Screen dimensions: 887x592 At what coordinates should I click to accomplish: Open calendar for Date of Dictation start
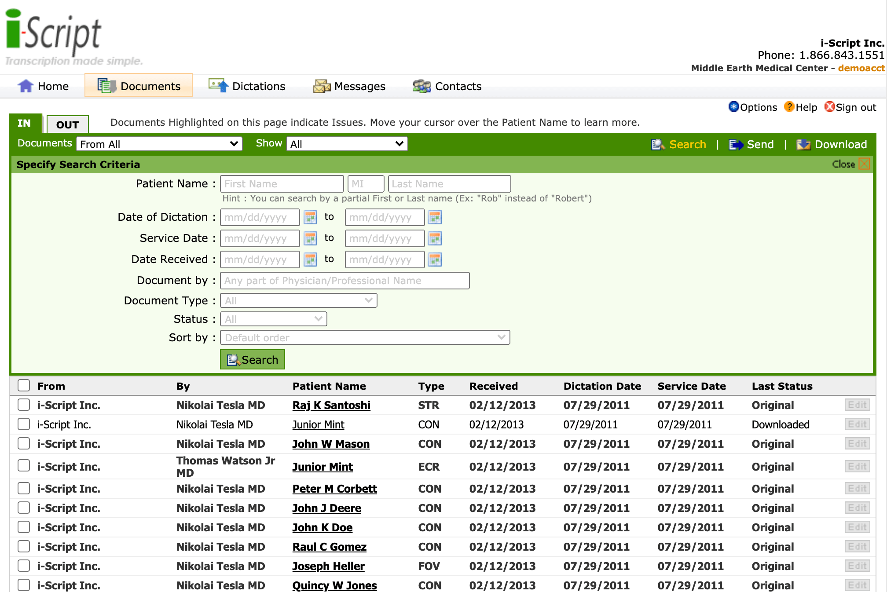(310, 217)
